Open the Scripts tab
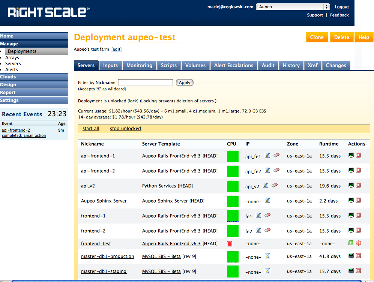The width and height of the screenshot is (374, 282). tap(169, 65)
